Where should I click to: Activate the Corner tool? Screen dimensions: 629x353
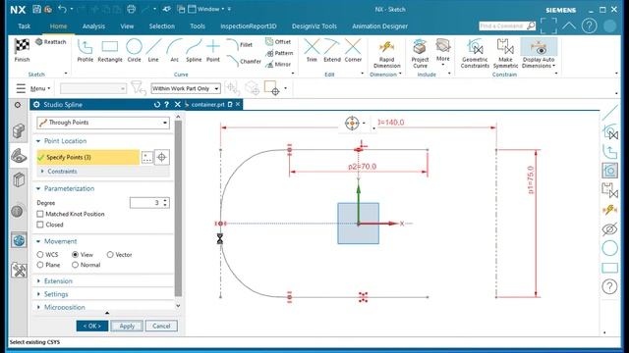353,50
